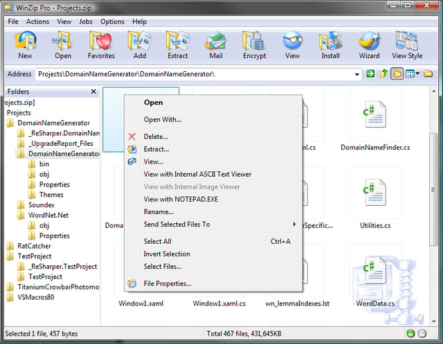Expand Send Selected Files To submenu
The image size is (443, 344).
[x=213, y=224]
